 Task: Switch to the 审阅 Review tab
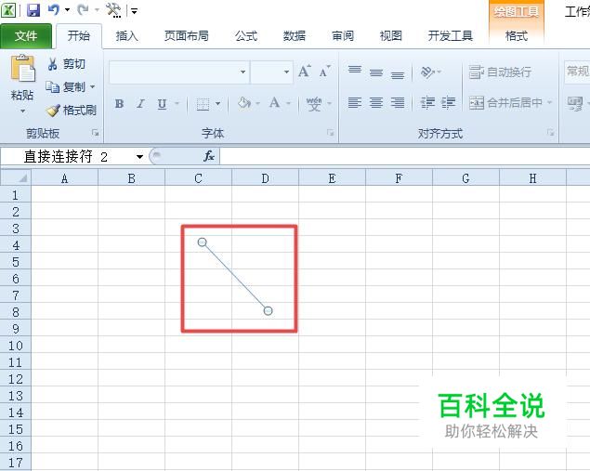[x=343, y=36]
